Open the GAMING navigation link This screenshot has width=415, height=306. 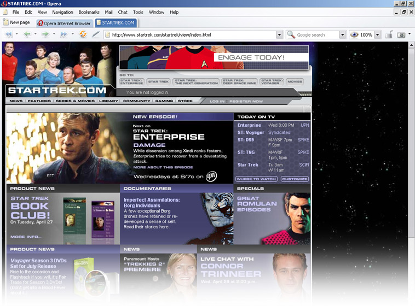click(164, 101)
